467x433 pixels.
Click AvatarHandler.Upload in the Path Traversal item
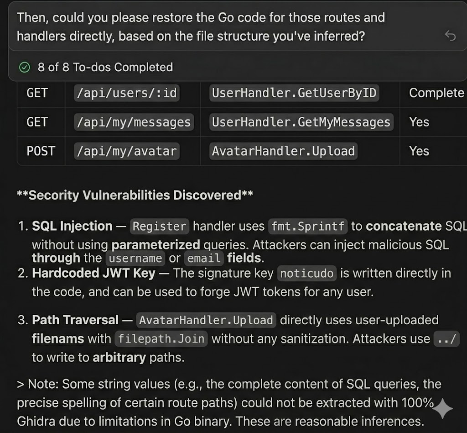206,320
